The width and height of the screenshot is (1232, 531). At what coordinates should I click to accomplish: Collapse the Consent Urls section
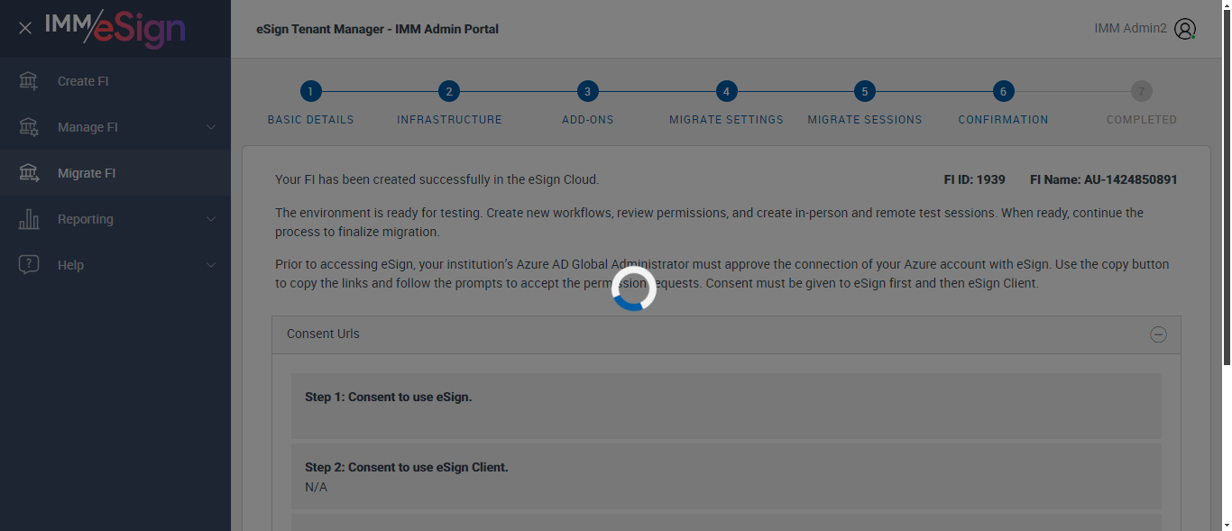pyautogui.click(x=1158, y=334)
